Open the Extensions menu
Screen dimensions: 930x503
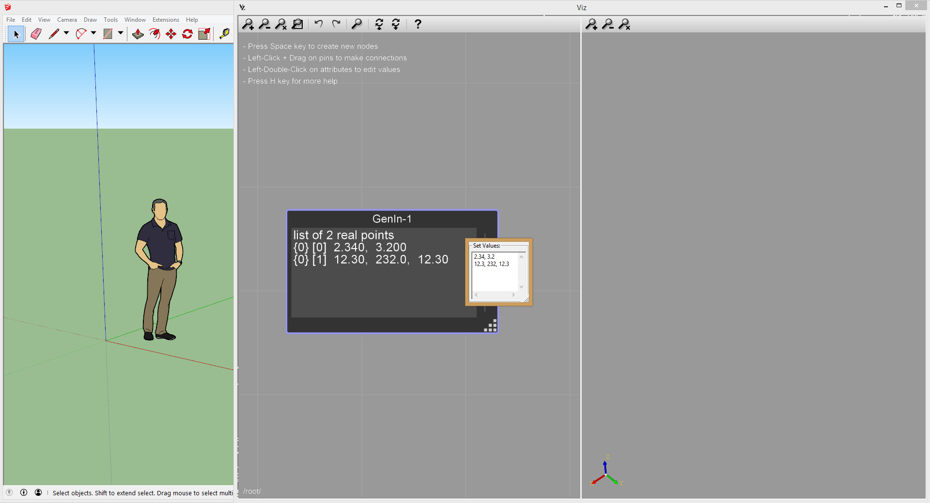[166, 20]
